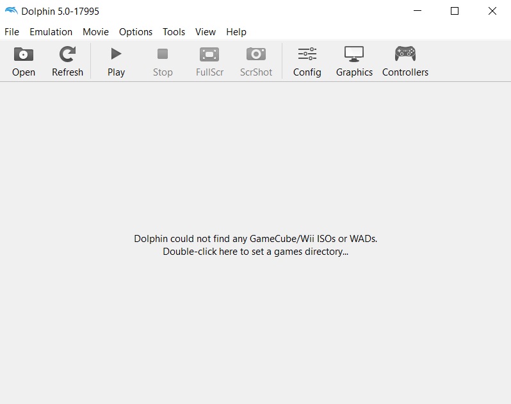Open the Config settings icon

307,55
